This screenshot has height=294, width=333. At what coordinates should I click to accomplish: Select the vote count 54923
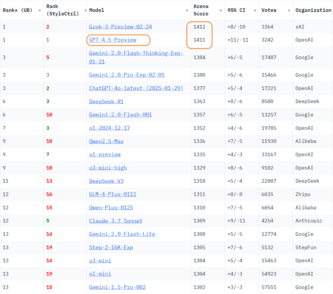pos(269,274)
